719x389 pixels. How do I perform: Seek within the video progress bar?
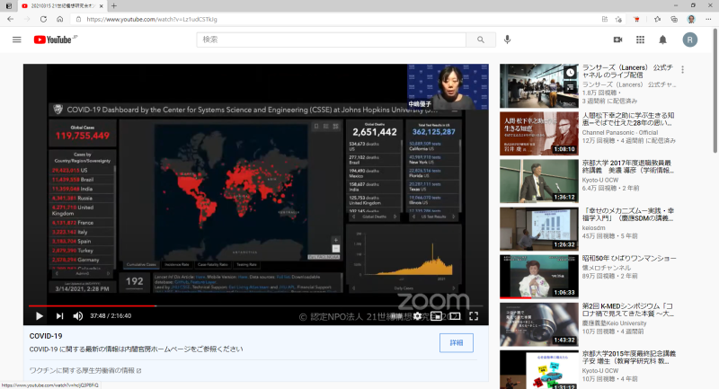tap(256, 305)
